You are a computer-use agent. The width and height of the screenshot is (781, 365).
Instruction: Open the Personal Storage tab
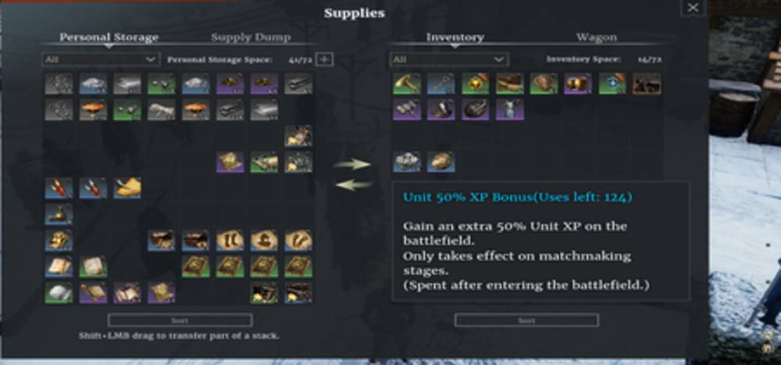(x=109, y=38)
